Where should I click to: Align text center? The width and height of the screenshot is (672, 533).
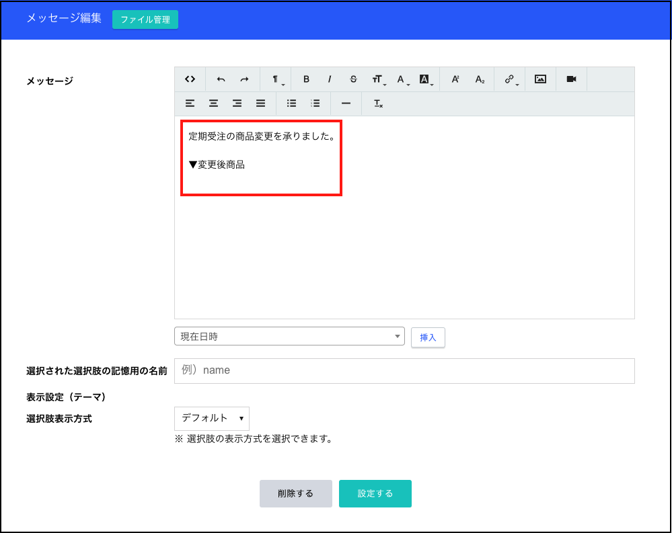[213, 104]
